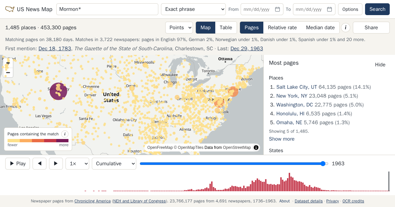The height and width of the screenshot is (207, 395).
Task: Click the 1963 year label
Action: [338, 164]
